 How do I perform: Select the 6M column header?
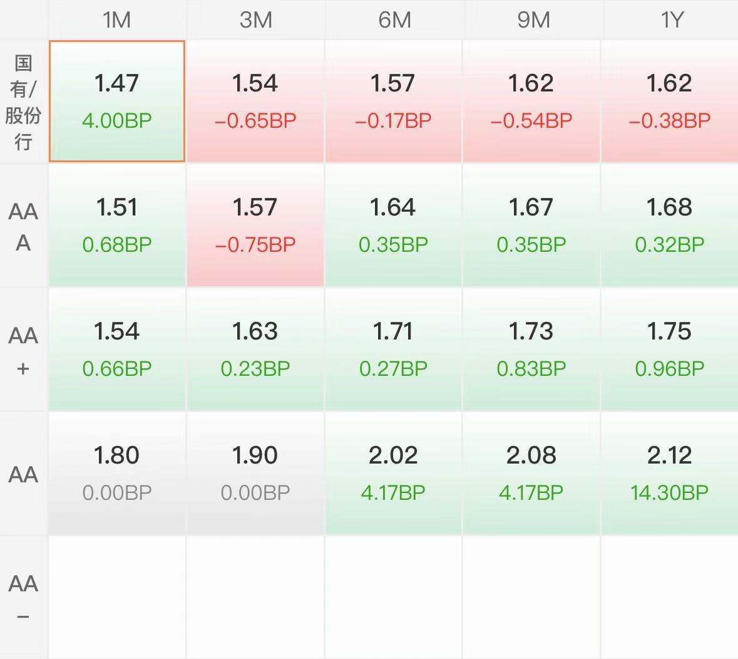tap(394, 20)
